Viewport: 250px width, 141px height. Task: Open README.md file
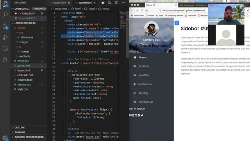coord(25,75)
